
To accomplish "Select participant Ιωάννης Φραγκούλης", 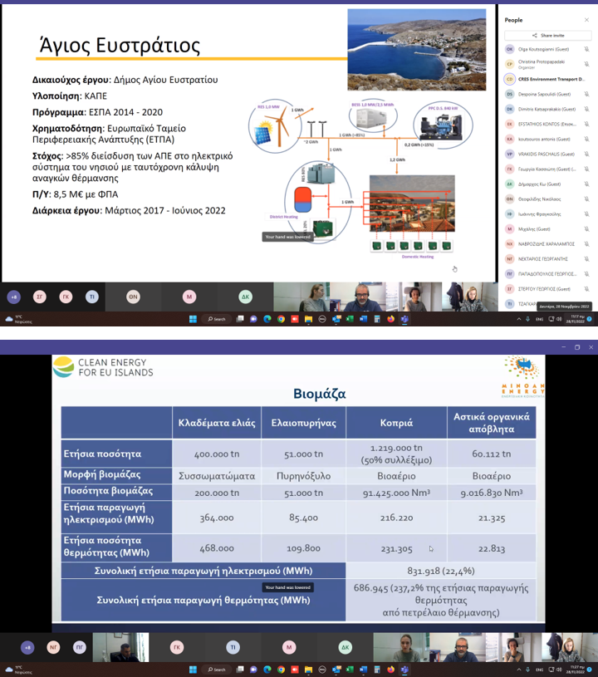I will [x=548, y=214].
